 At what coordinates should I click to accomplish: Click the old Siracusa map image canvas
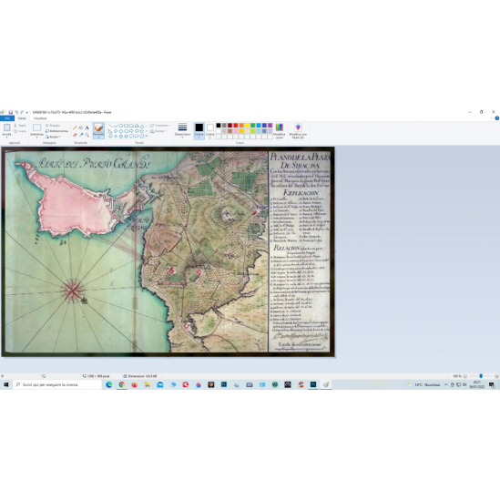tap(168, 251)
